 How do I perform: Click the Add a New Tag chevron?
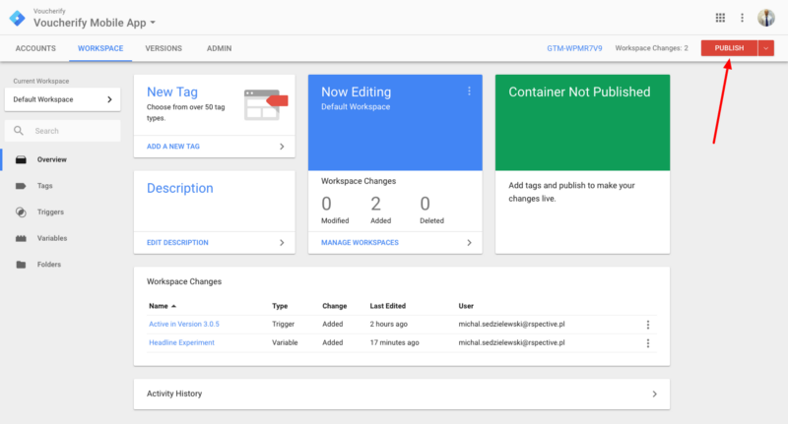282,147
